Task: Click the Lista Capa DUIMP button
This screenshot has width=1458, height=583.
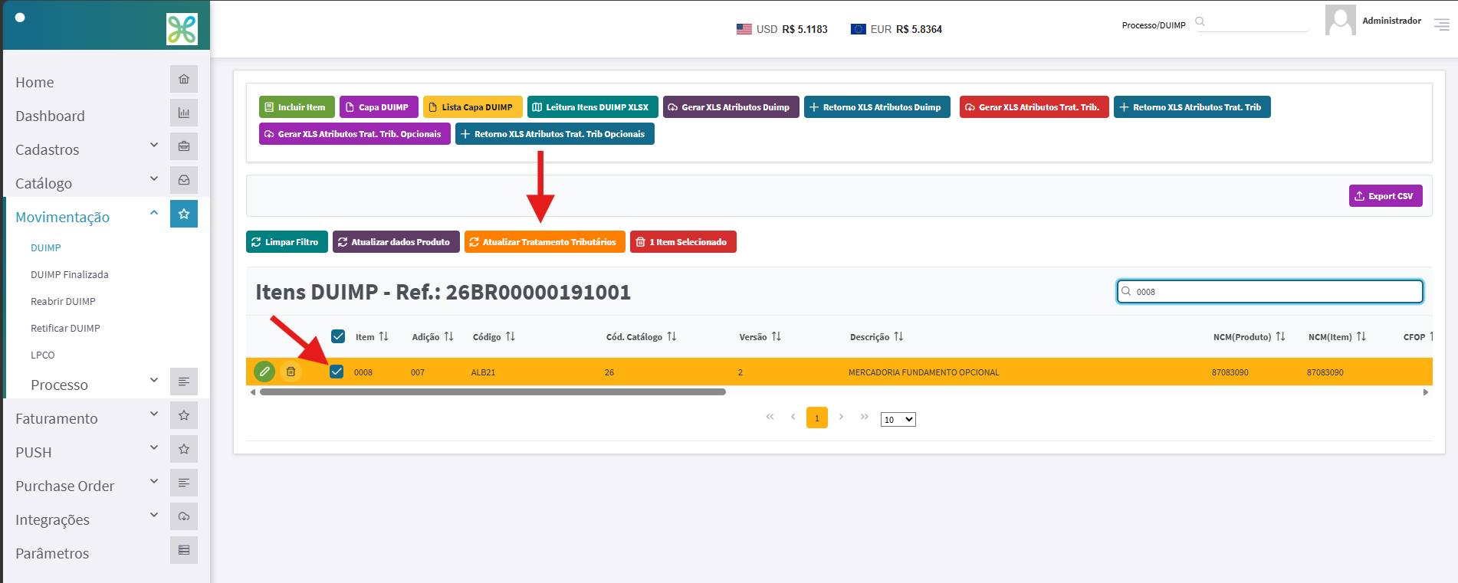Action: [x=473, y=107]
